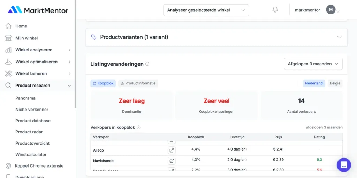The height and width of the screenshot is (178, 357).
Task: Click the marktmentor username
Action: [307, 10]
